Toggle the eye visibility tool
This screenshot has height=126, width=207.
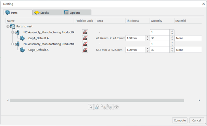coord(116,107)
